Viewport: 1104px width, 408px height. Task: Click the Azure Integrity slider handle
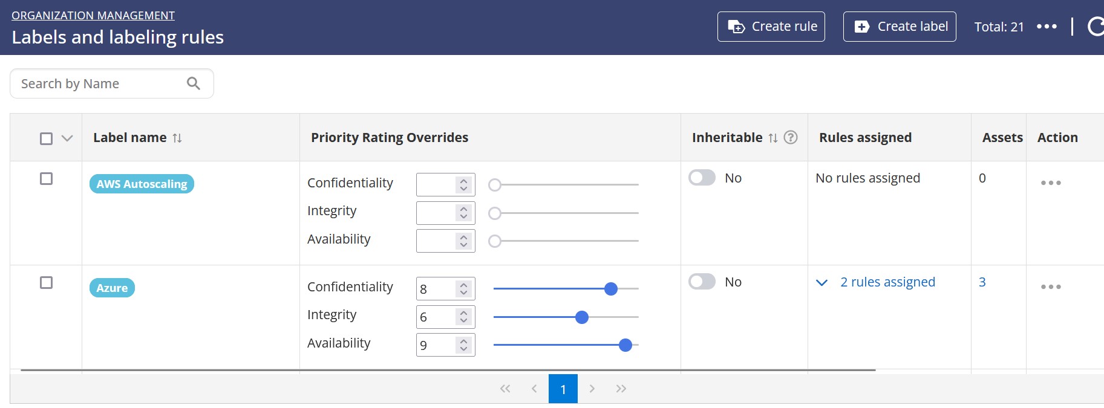point(581,317)
